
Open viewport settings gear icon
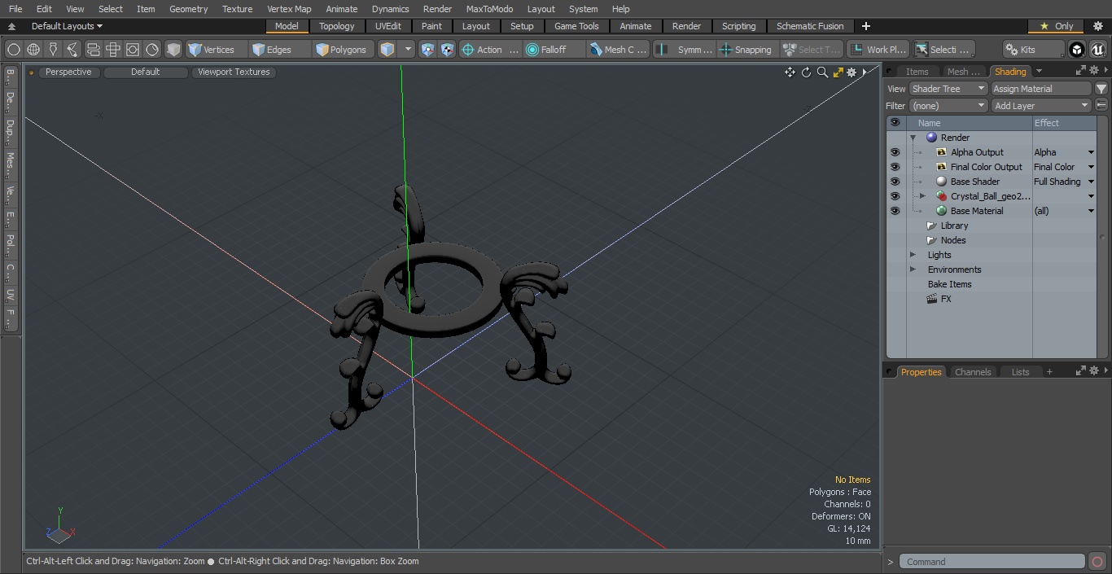click(852, 72)
